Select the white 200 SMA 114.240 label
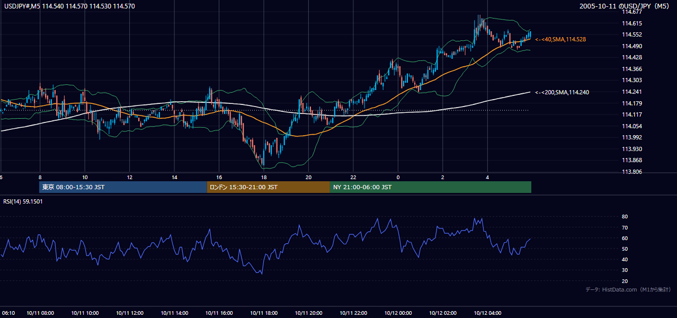 (x=562, y=92)
